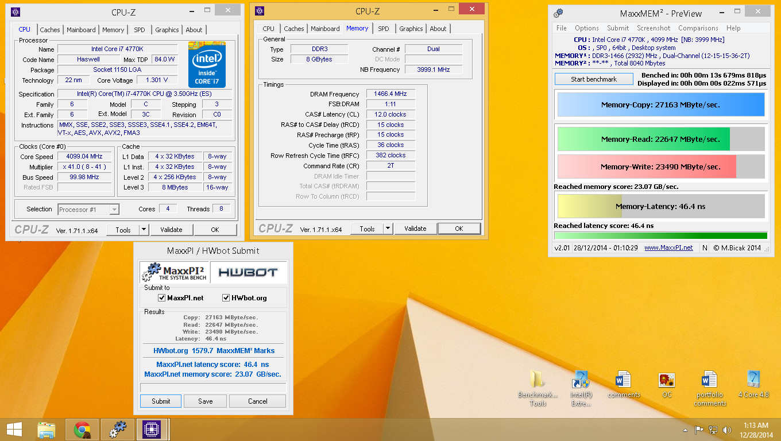
Task: Click the Core Speed value 4099.04 MHz
Action: click(85, 157)
